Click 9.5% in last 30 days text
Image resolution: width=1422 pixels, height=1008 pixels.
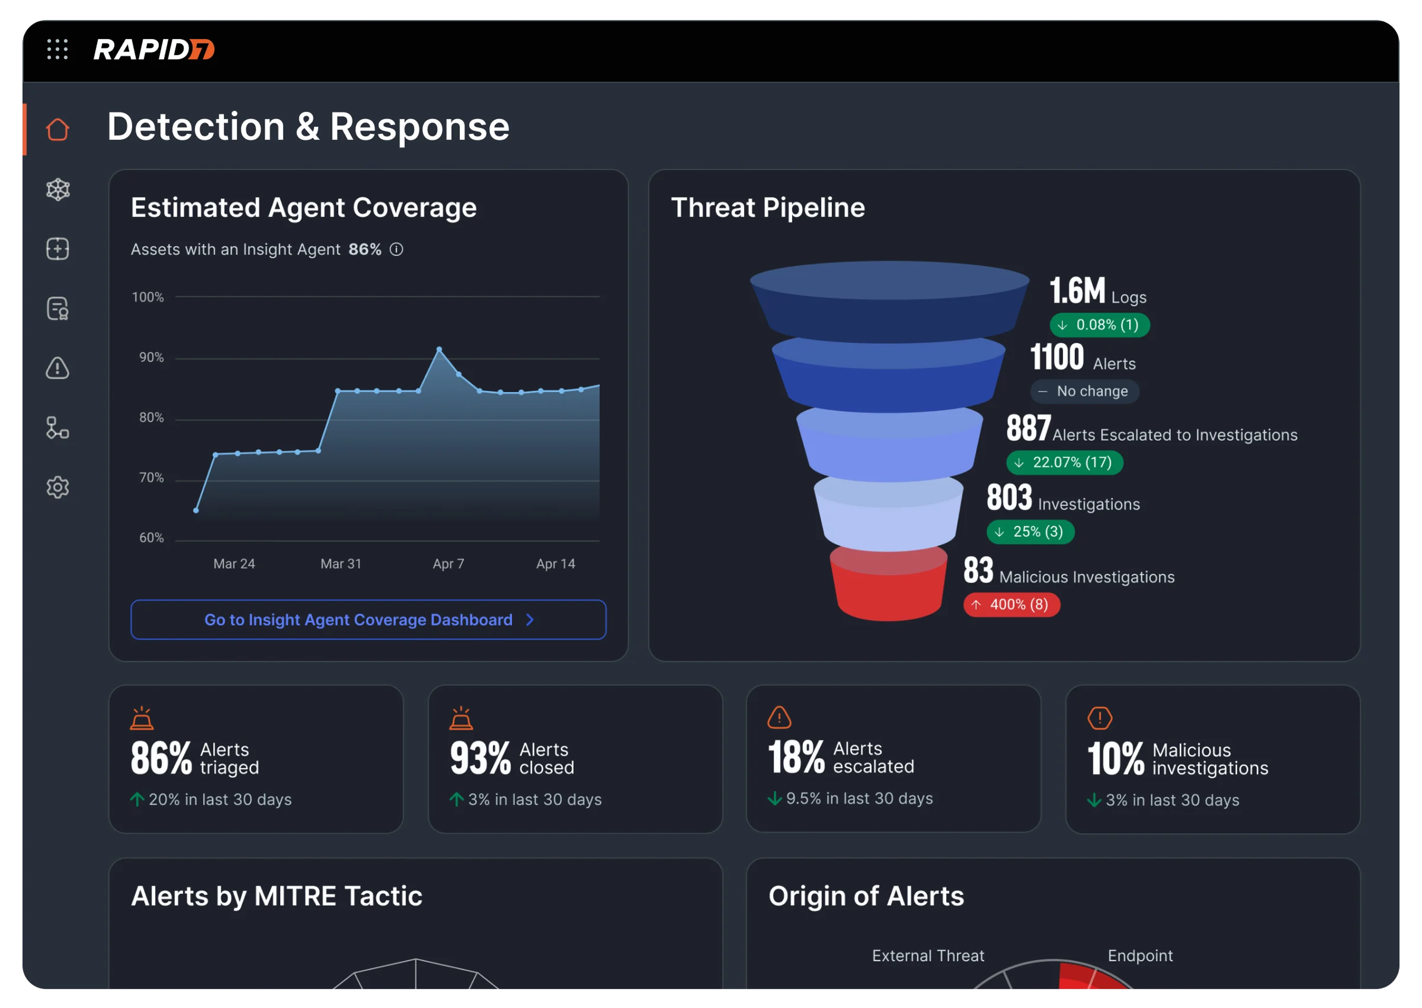point(859,798)
